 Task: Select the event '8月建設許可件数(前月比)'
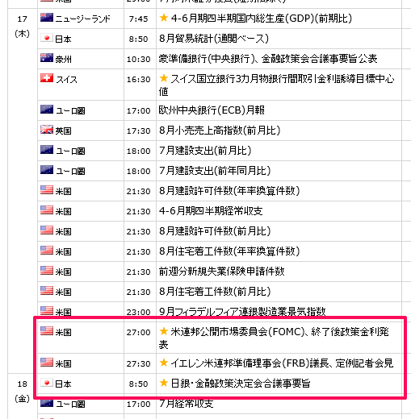pos(215,231)
